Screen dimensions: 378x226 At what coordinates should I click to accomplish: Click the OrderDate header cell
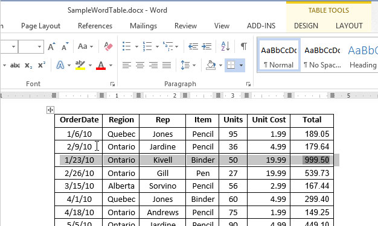point(78,121)
